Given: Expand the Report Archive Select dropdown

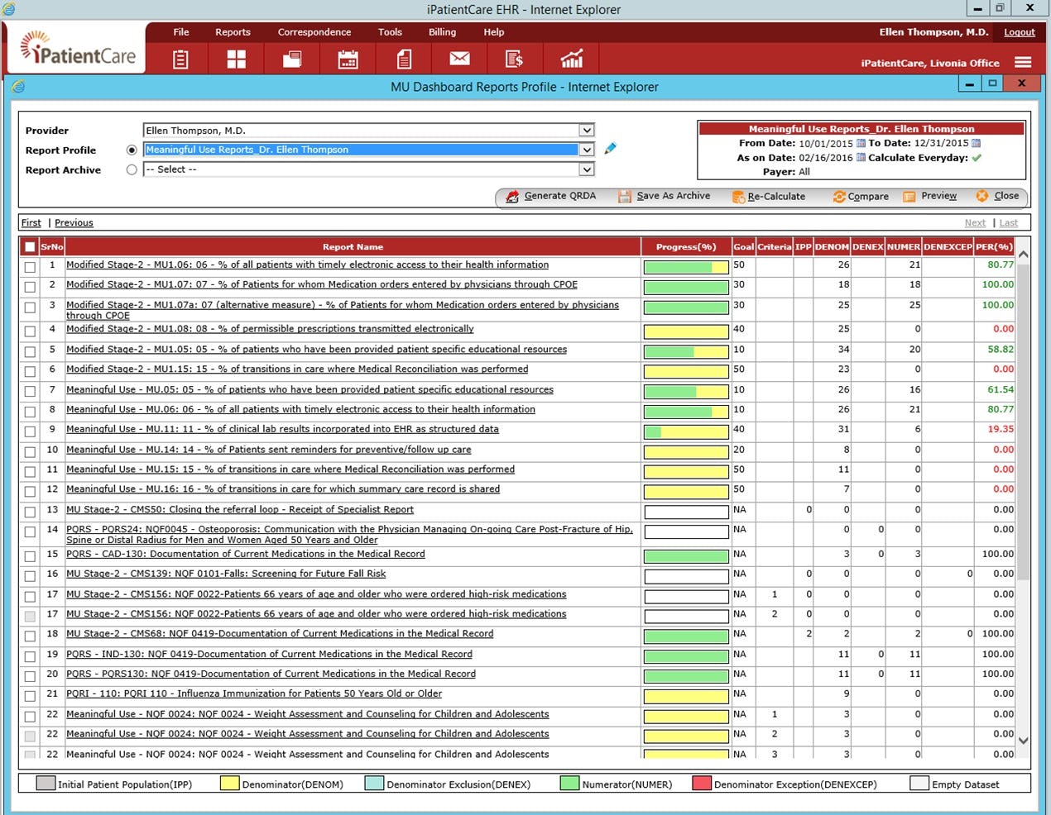Looking at the screenshot, I should (586, 169).
